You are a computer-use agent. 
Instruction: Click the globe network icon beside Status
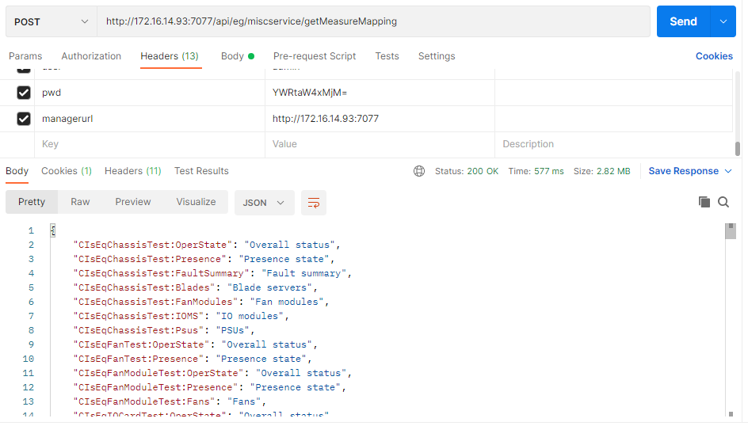(419, 172)
